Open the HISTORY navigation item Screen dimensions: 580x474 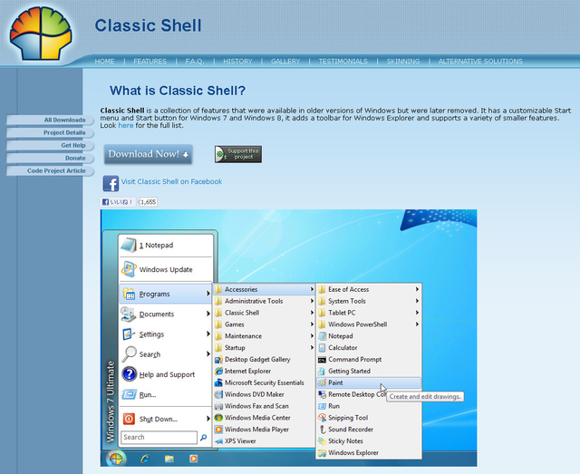click(x=237, y=62)
